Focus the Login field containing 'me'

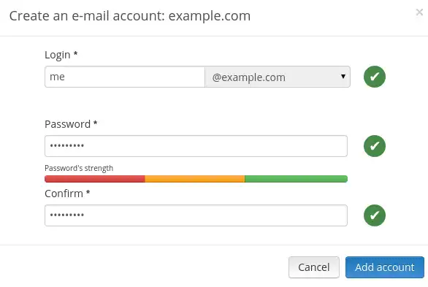[125, 77]
